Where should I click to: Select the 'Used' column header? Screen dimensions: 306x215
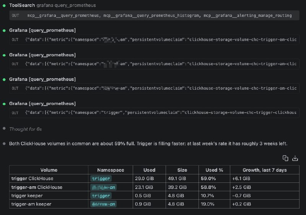point(149,170)
